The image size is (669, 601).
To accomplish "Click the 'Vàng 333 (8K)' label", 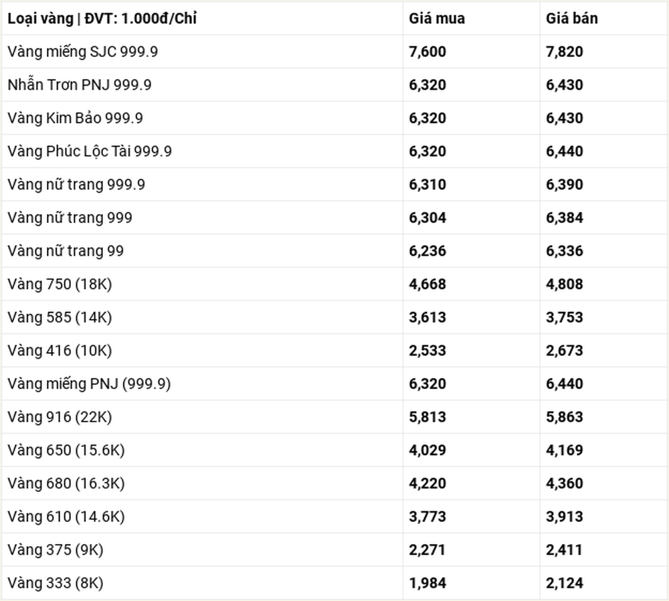I will click(56, 583).
